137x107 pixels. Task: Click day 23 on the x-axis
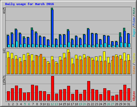pyautogui.click(x=96, y=104)
